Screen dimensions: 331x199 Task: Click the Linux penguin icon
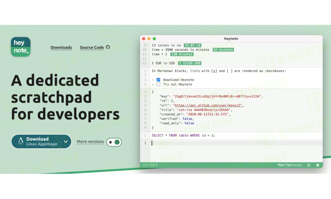click(x=21, y=141)
